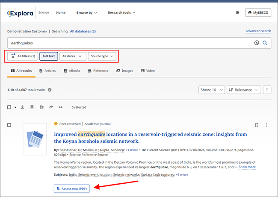Click the '0 selected' text
278x197 pixels.
click(x=79, y=107)
